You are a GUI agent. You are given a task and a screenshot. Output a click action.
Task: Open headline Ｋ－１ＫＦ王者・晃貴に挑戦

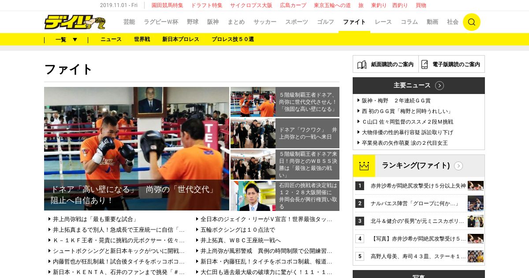coord(119,240)
